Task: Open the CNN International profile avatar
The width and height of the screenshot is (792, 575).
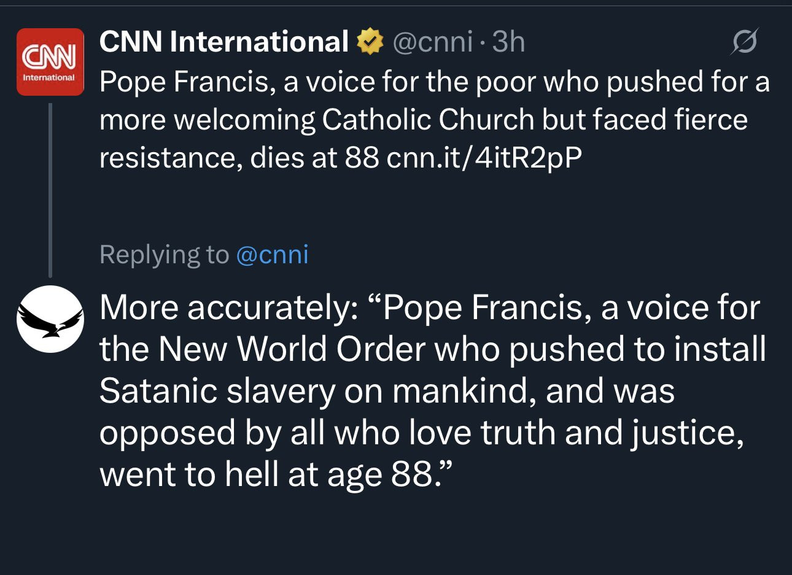Action: coord(50,62)
